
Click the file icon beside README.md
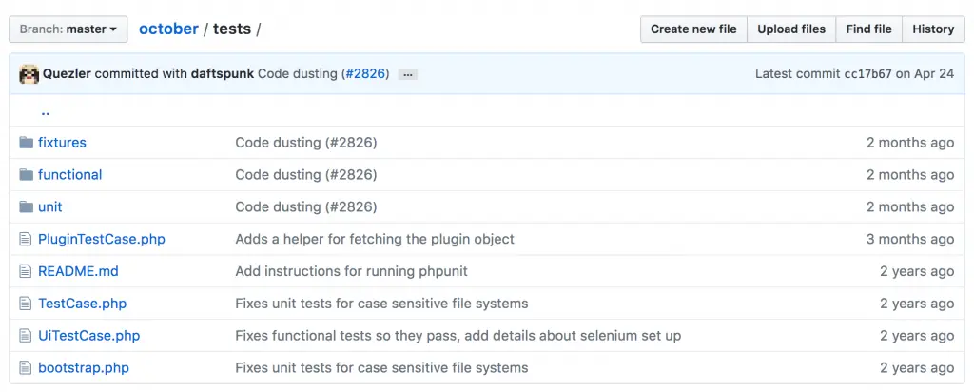[26, 272]
